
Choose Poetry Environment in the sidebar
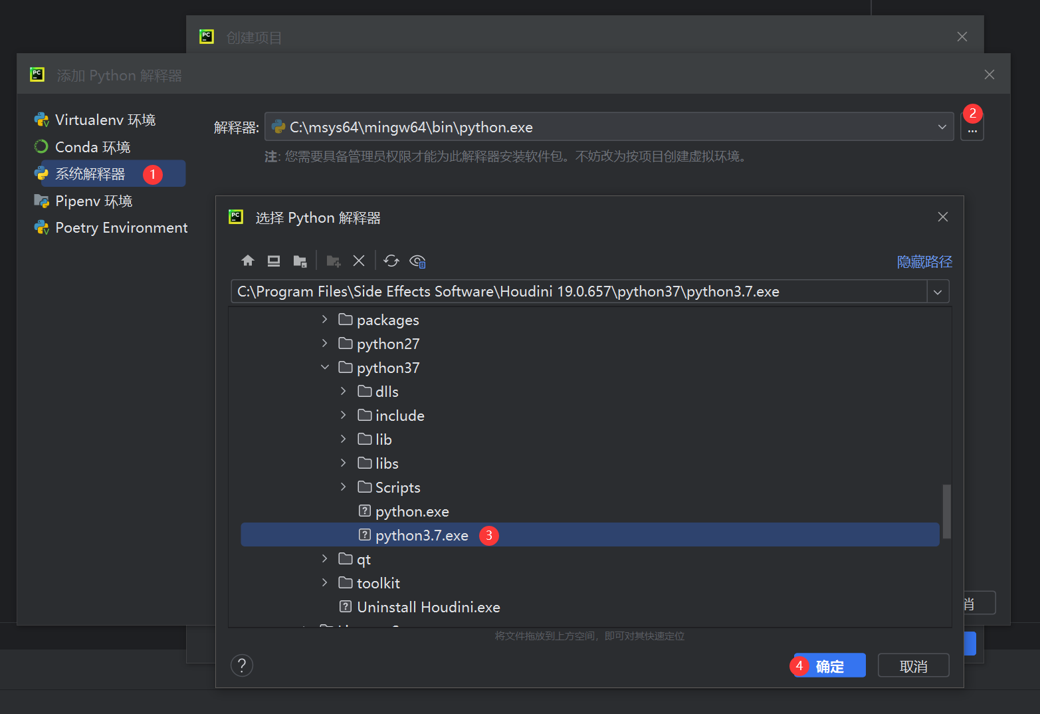pos(121,228)
